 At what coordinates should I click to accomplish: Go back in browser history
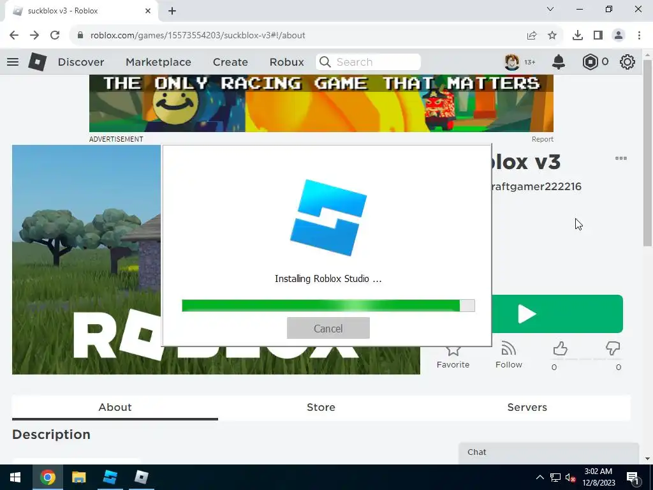pos(14,36)
